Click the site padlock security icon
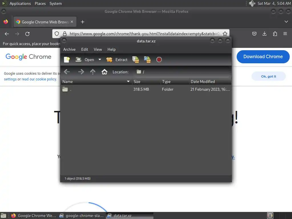 click(65, 34)
